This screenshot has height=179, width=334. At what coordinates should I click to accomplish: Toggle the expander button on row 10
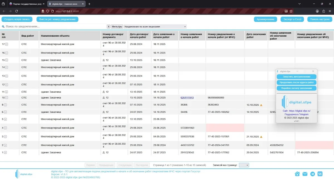tap(7, 98)
